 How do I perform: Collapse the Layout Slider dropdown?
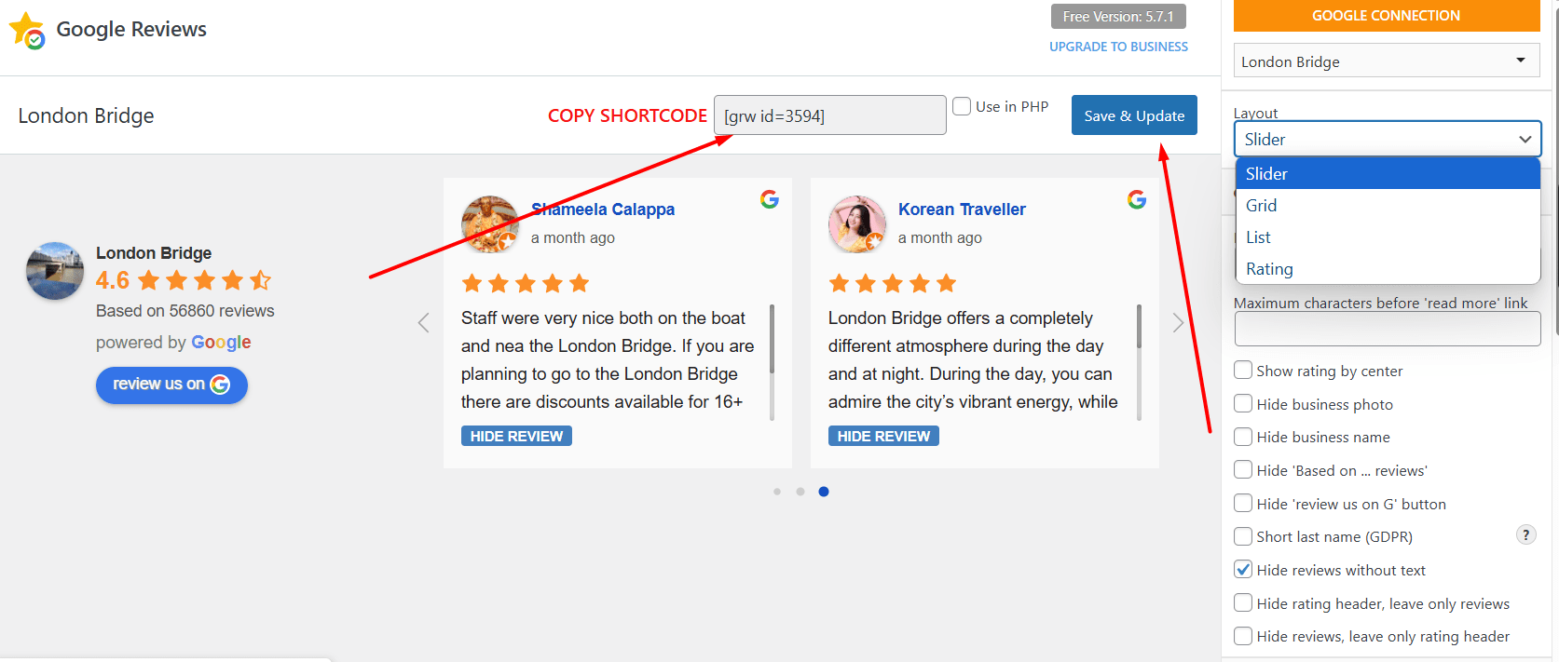click(1388, 139)
